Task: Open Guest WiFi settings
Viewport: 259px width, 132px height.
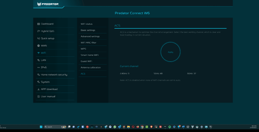Action: pyautogui.click(x=86, y=61)
